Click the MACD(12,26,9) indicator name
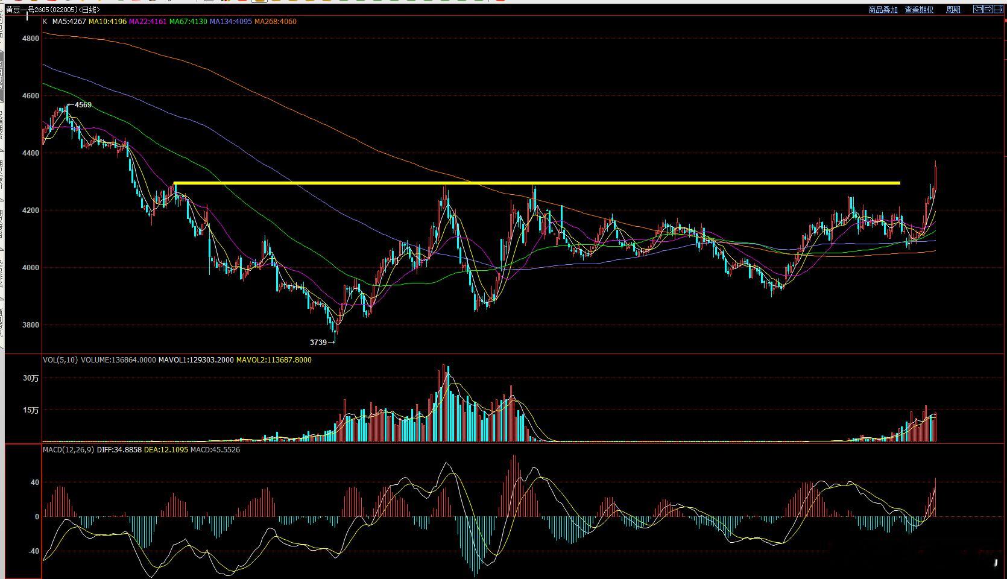This screenshot has height=579, width=1007. click(69, 450)
